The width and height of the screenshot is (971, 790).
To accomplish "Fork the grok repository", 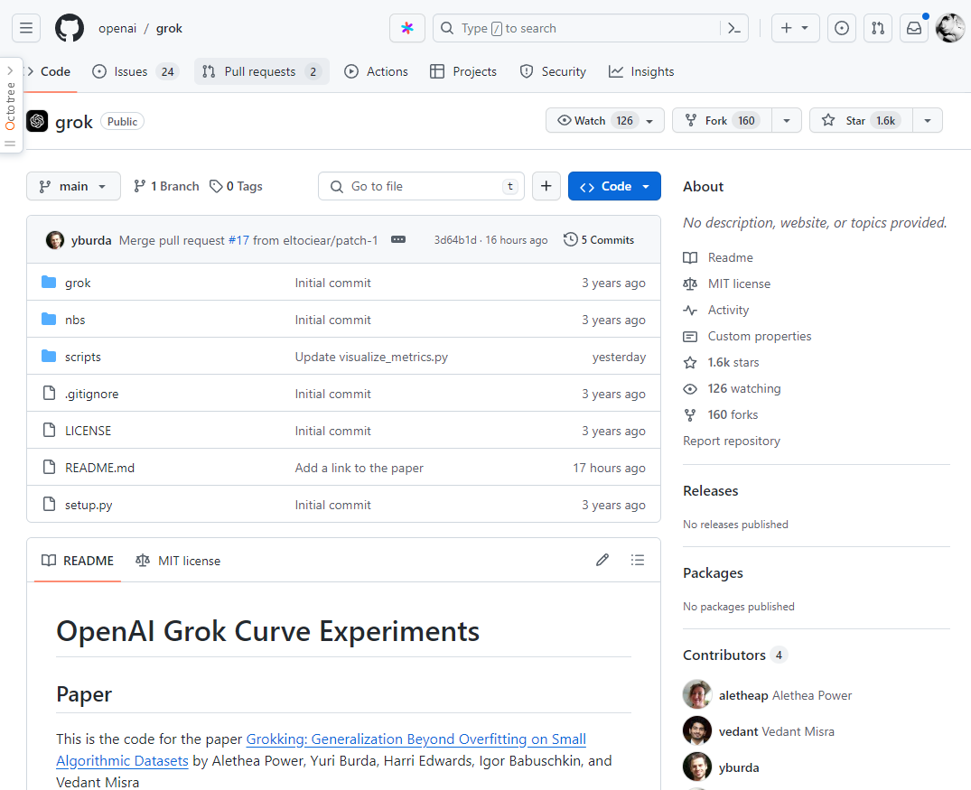I will click(x=722, y=120).
